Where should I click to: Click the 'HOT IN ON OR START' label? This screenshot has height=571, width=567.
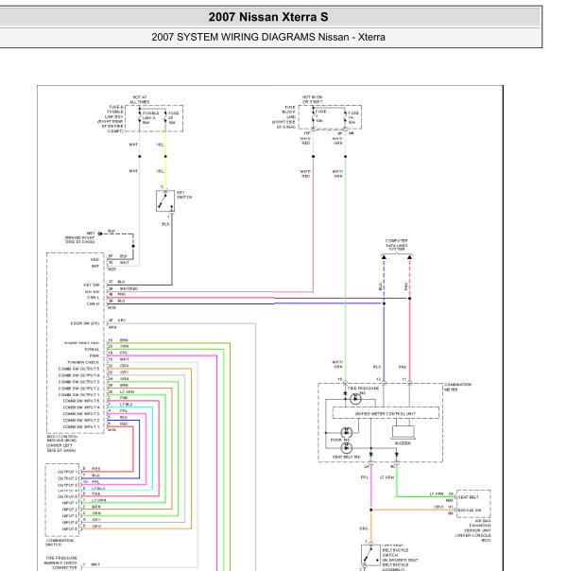(312, 99)
